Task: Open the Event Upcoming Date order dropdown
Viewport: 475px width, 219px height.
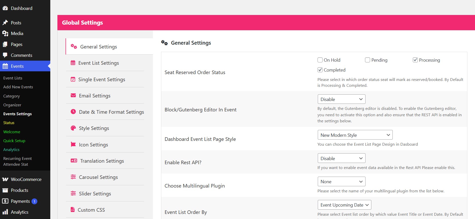Action: 344,205
